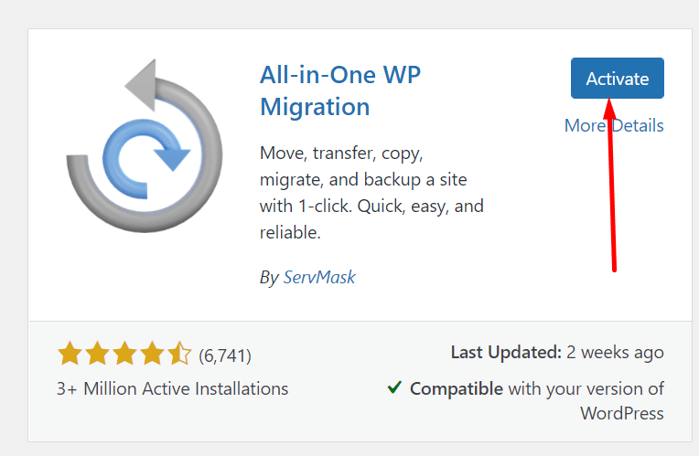Select the second gold rating star
The height and width of the screenshot is (456, 699).
98,354
